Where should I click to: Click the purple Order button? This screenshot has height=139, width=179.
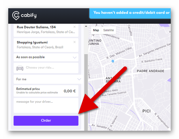[46, 121]
